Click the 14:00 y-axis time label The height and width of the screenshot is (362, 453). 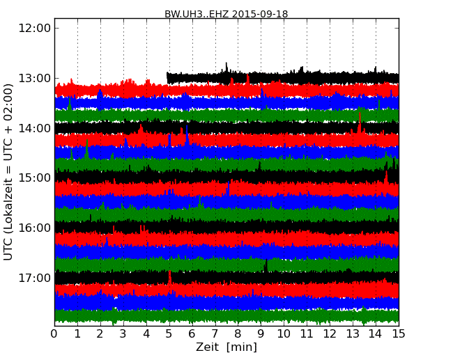(x=34, y=128)
